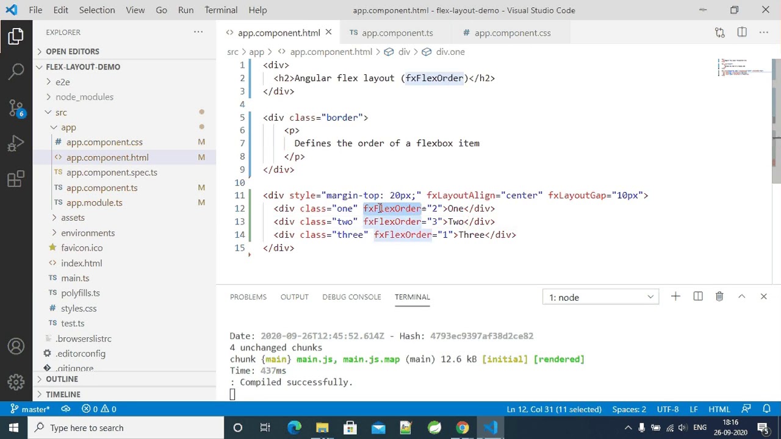This screenshot has height=439, width=781.
Task: Open the Accounts menu icon
Action: click(16, 346)
